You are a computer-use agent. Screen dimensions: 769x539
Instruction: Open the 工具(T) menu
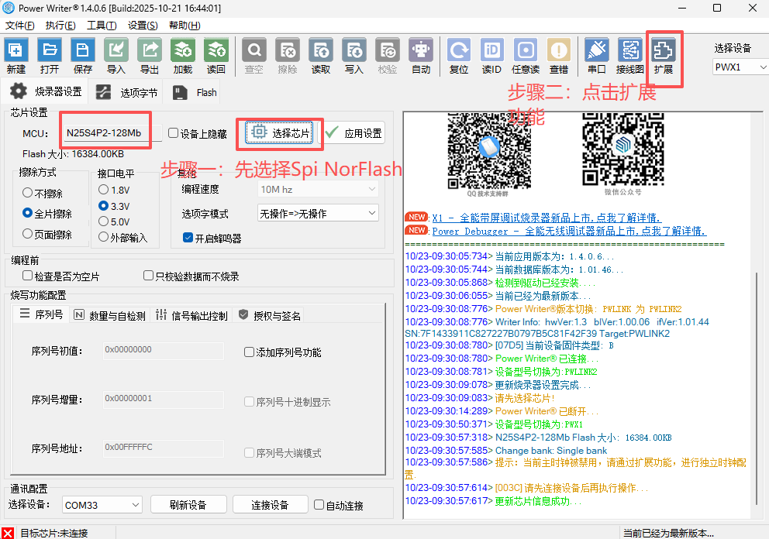pyautogui.click(x=102, y=25)
